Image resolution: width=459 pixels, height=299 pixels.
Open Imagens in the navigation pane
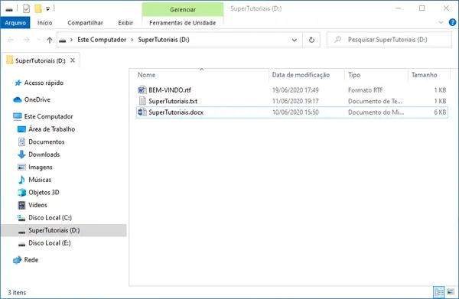point(41,167)
